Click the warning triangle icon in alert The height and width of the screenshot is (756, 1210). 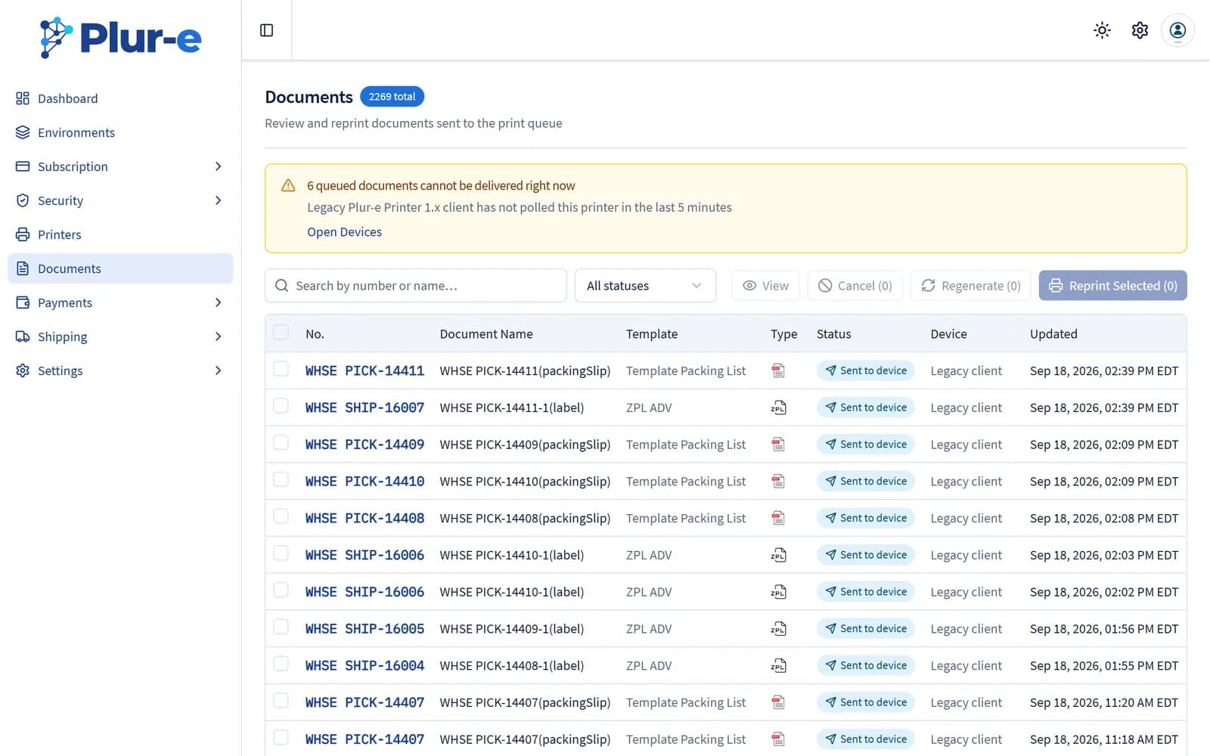(288, 185)
